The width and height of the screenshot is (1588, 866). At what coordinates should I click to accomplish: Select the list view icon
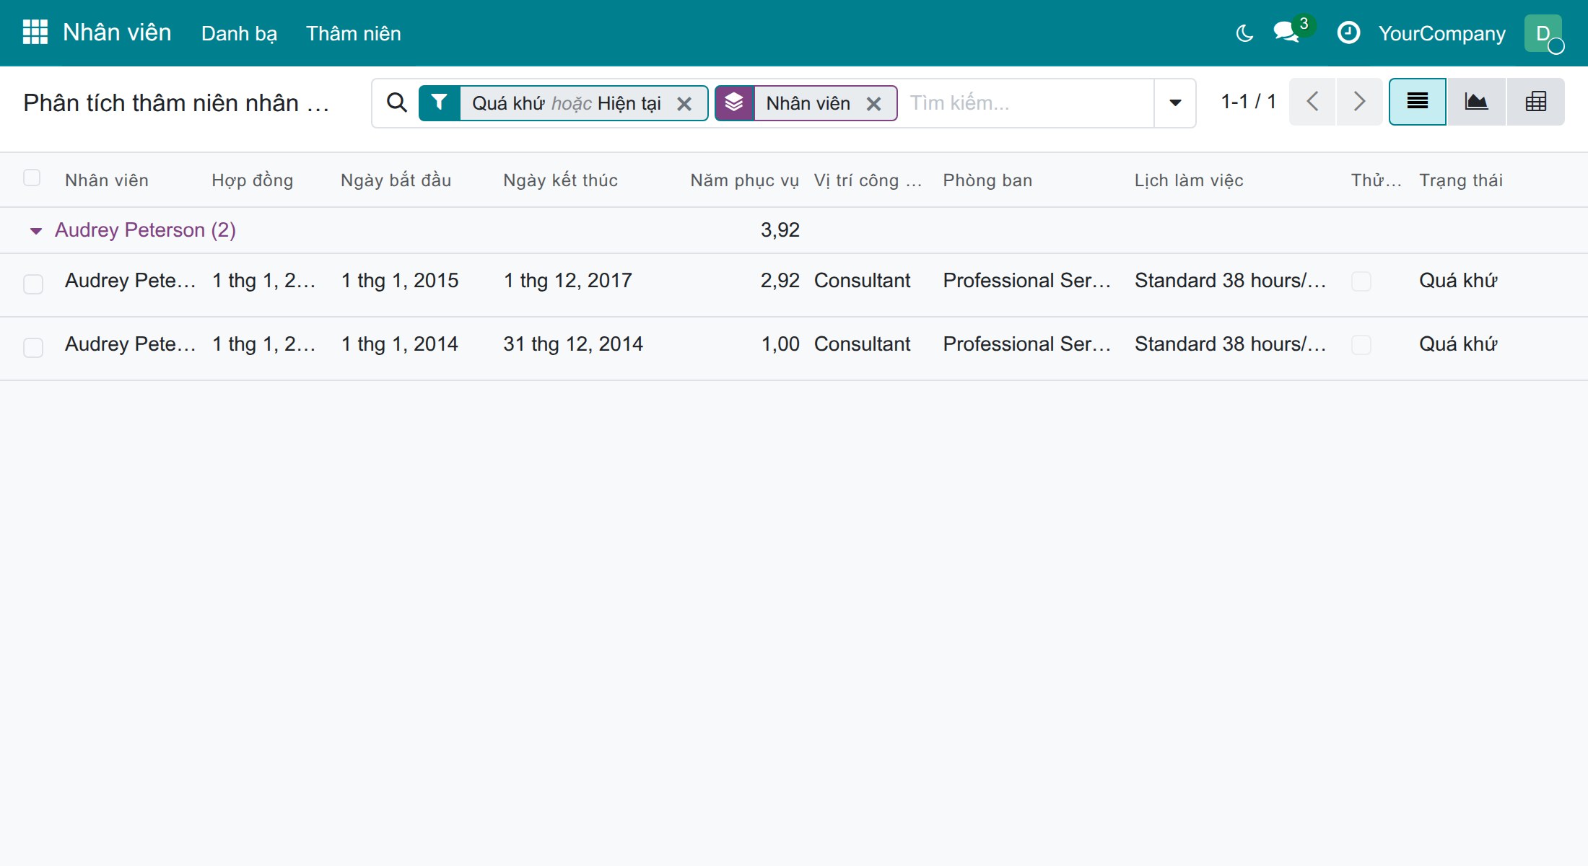pos(1418,102)
